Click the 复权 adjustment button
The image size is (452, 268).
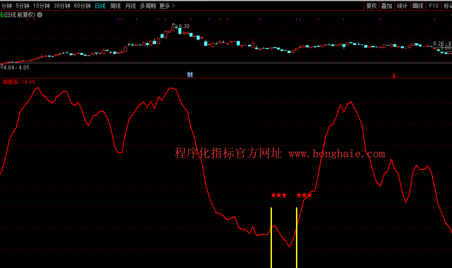click(x=371, y=6)
